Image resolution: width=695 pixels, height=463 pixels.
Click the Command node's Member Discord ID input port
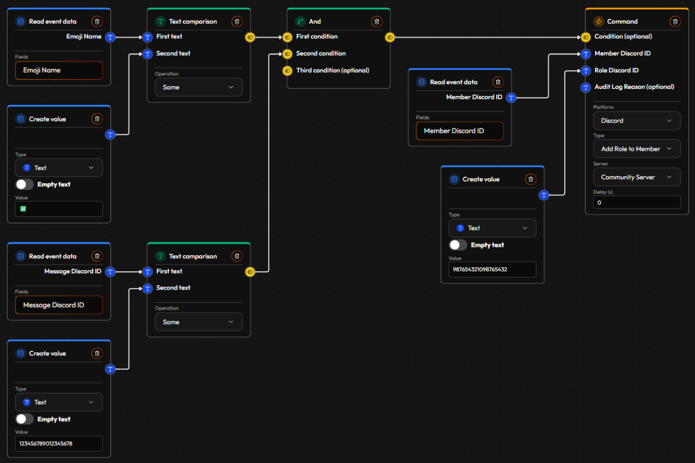pyautogui.click(x=585, y=54)
